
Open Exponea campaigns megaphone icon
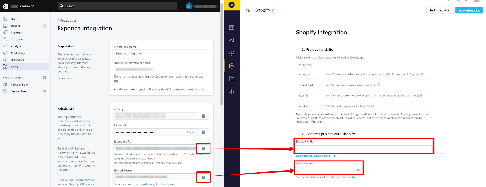pos(232,40)
